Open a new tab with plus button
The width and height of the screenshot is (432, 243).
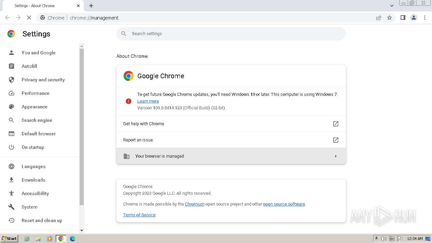91,6
